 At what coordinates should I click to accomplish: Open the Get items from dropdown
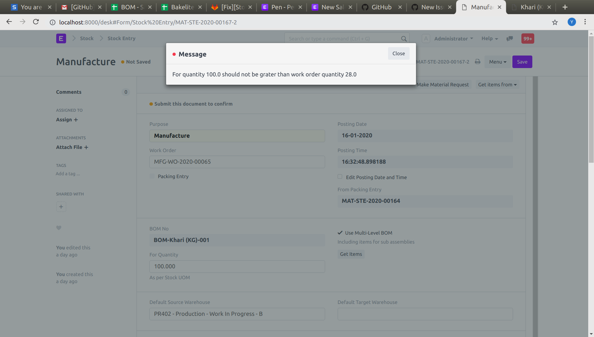(497, 84)
